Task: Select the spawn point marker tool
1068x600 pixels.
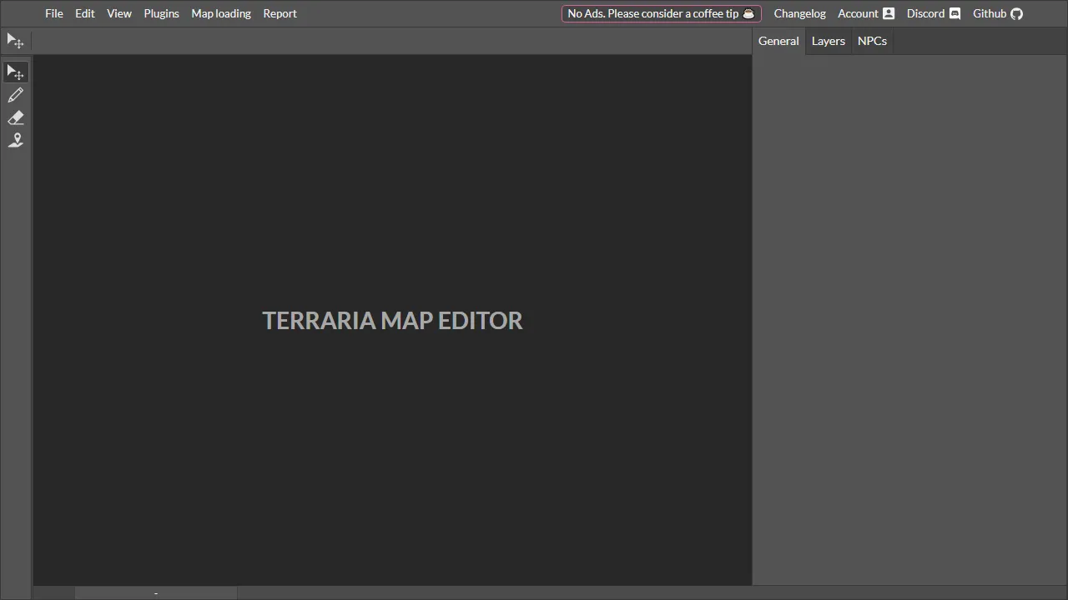Action: click(x=15, y=140)
